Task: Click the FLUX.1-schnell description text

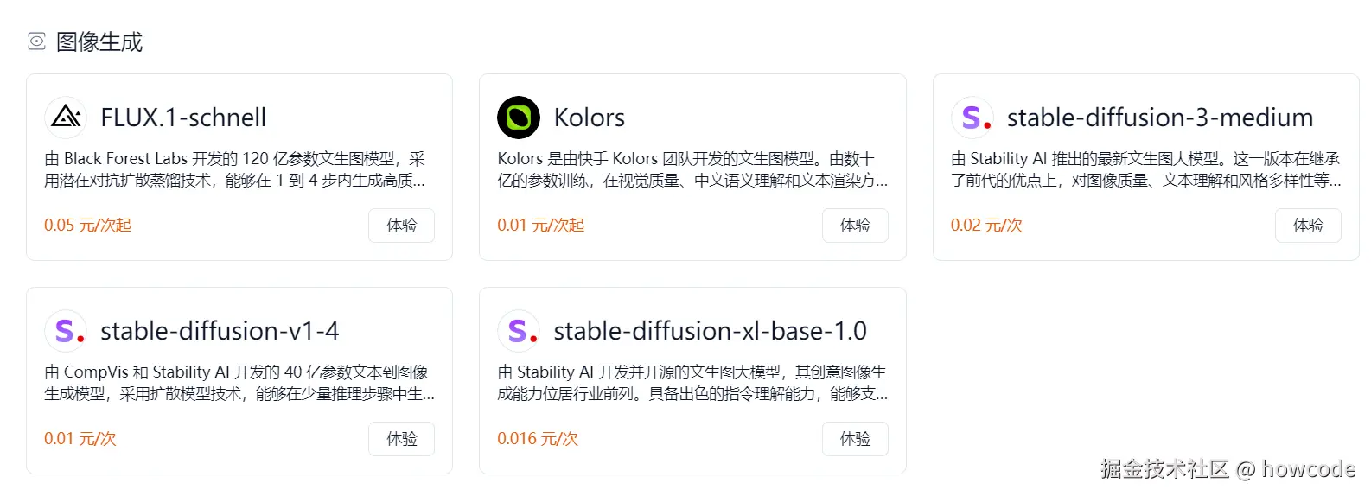Action: (x=235, y=169)
